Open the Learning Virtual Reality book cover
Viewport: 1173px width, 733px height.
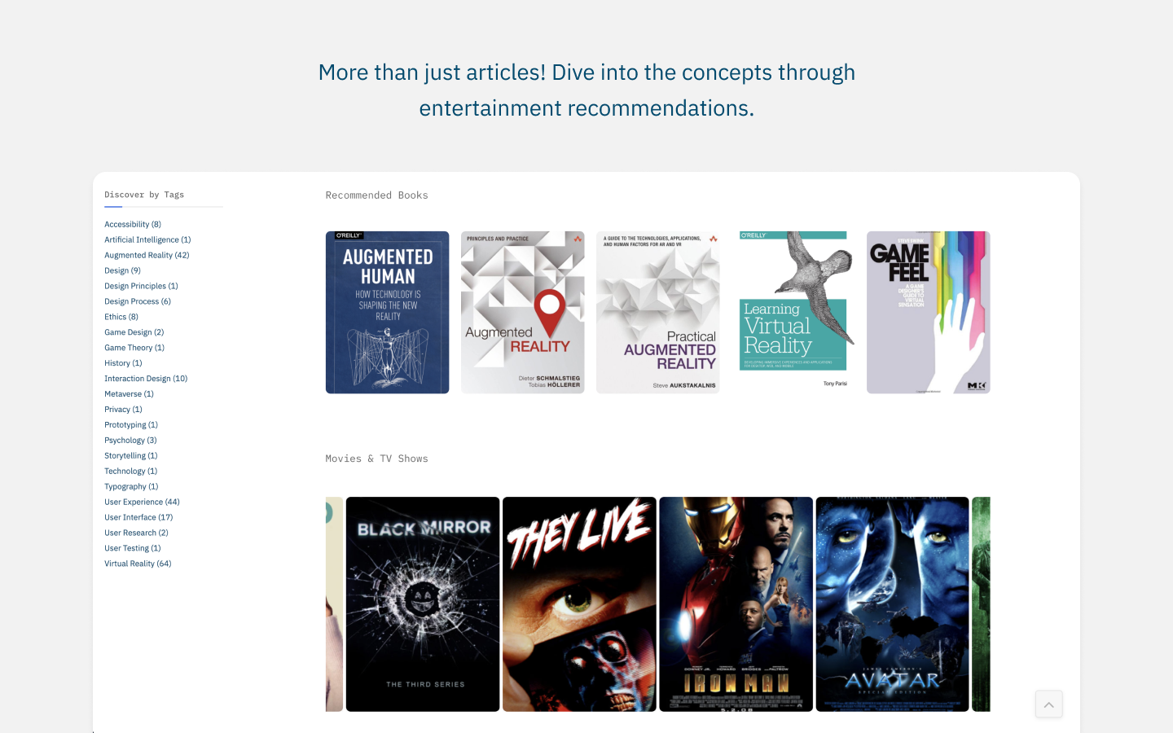click(793, 313)
